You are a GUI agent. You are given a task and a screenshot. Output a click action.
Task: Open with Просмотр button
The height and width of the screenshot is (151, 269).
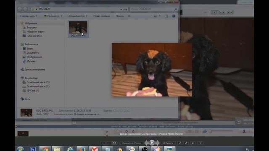pyautogui.click(x=51, y=16)
